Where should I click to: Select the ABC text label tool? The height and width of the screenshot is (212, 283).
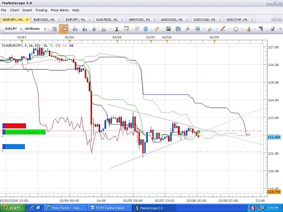(261, 29)
